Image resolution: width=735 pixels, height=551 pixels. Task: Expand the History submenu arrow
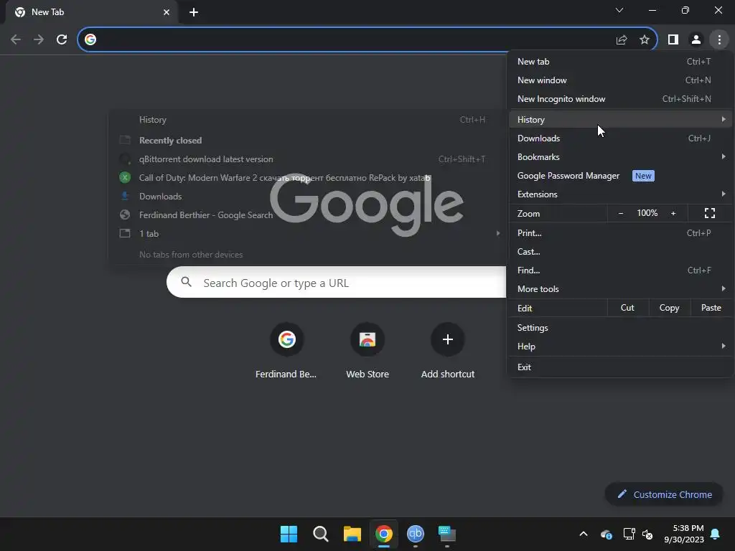[724, 120]
